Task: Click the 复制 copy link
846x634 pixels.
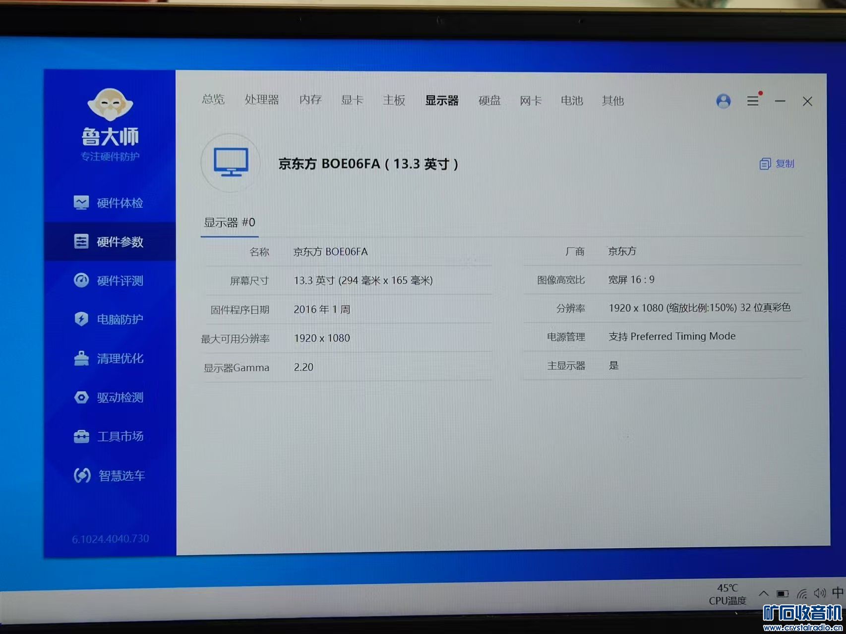Action: (x=785, y=164)
